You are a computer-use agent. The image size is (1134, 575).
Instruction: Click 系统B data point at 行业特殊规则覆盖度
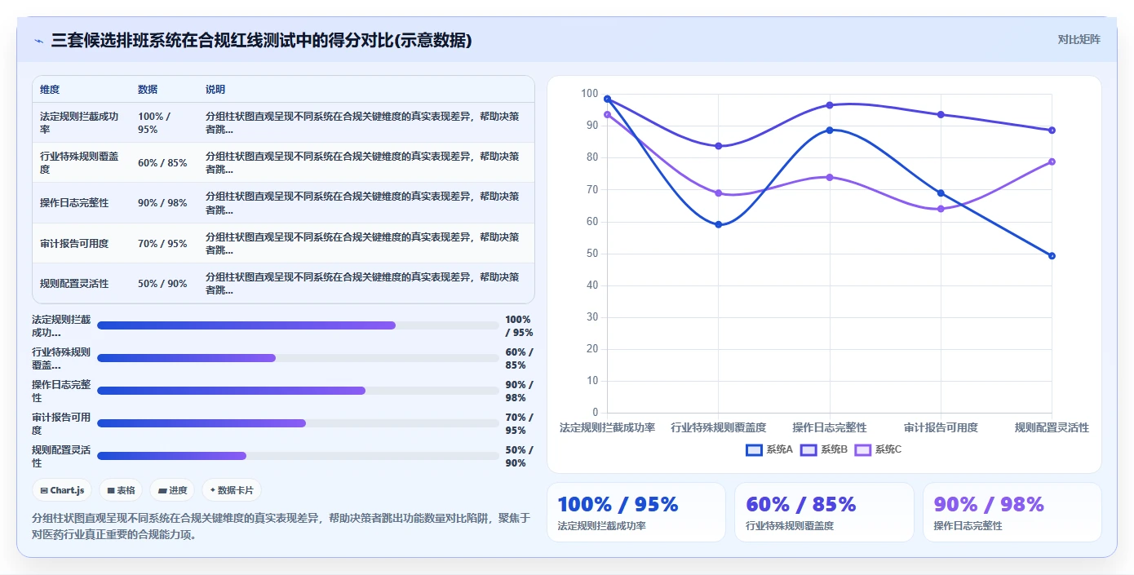click(x=718, y=146)
